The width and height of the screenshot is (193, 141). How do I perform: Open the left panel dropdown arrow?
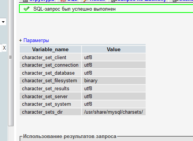(x=3, y=22)
